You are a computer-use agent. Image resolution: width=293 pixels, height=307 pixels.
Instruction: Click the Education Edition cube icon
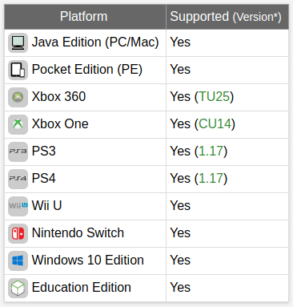click(x=18, y=288)
